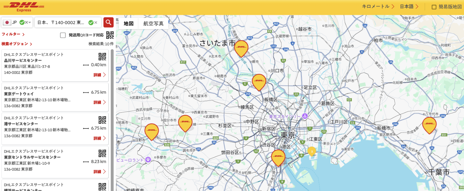Click the small cluster marker near 江東区
464x191 pixels.
(312, 151)
